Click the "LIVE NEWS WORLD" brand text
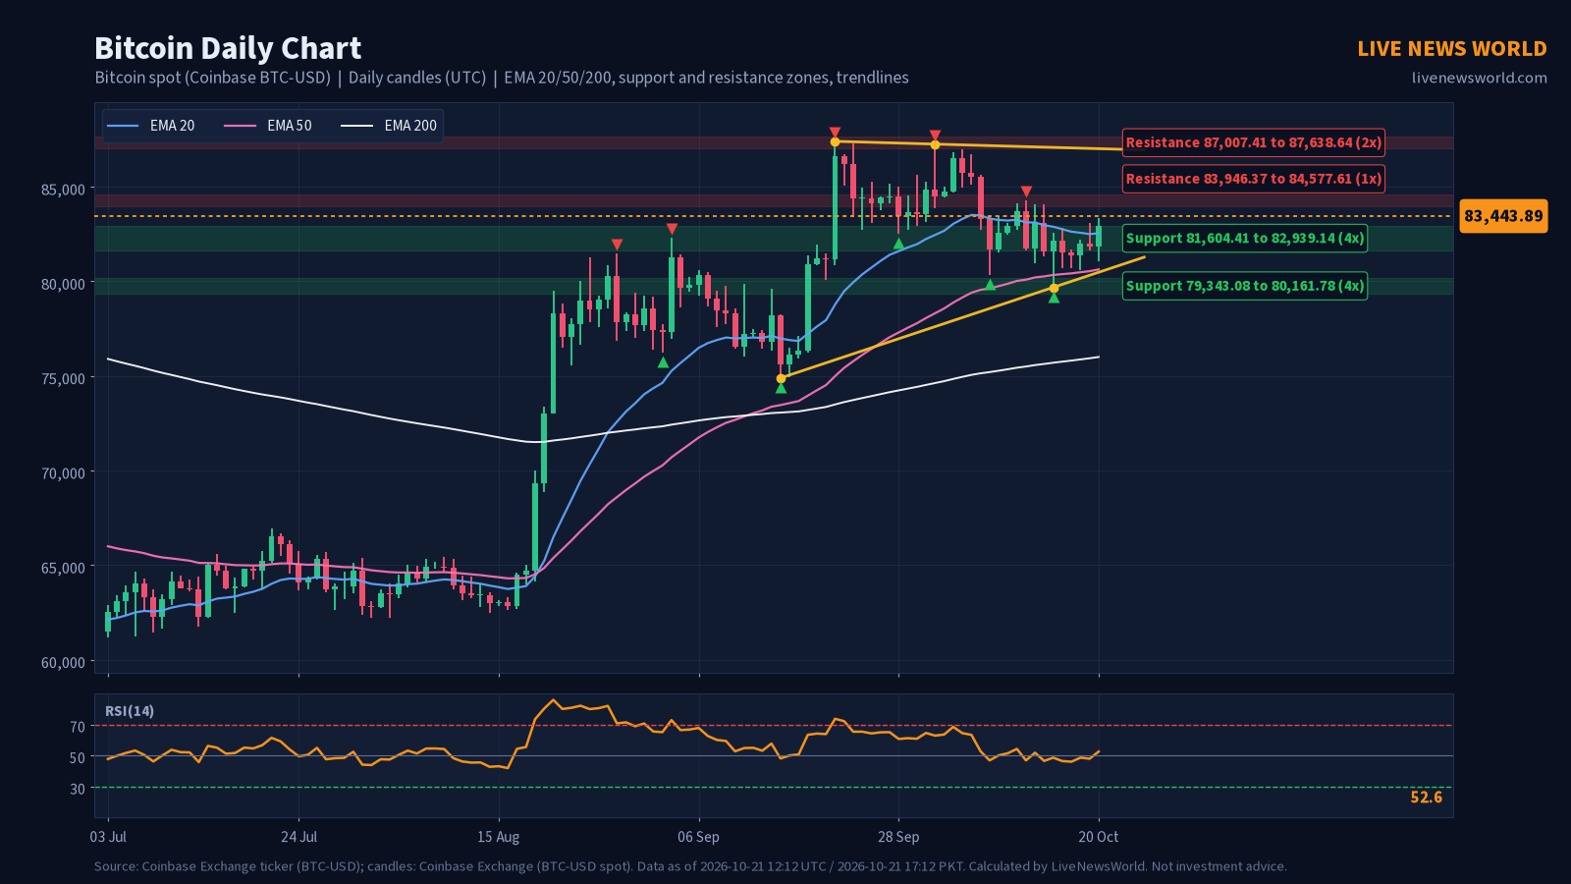Viewport: 1571px width, 884px height. pos(1452,48)
